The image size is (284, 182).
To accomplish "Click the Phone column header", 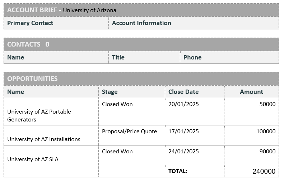I will click(192, 57).
